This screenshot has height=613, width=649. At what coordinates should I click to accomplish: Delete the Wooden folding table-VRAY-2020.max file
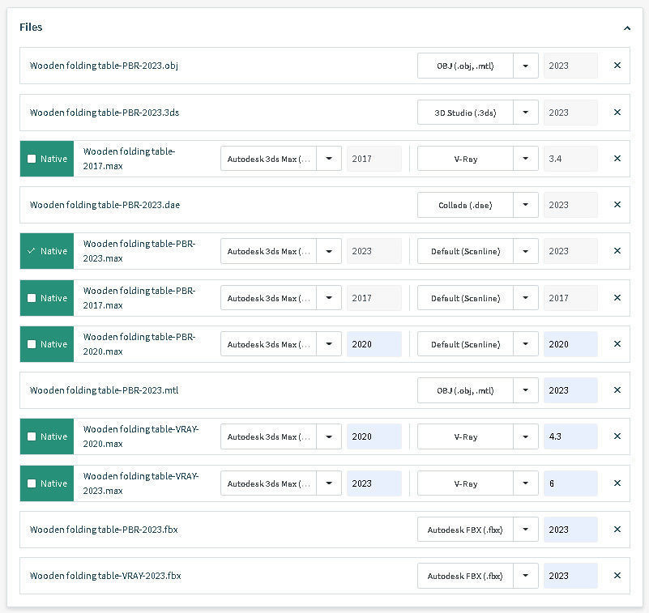(x=617, y=436)
